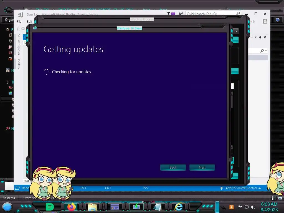The height and width of the screenshot is (213, 284).
Task: Open the Toolbox side tab
Action: 19,64
